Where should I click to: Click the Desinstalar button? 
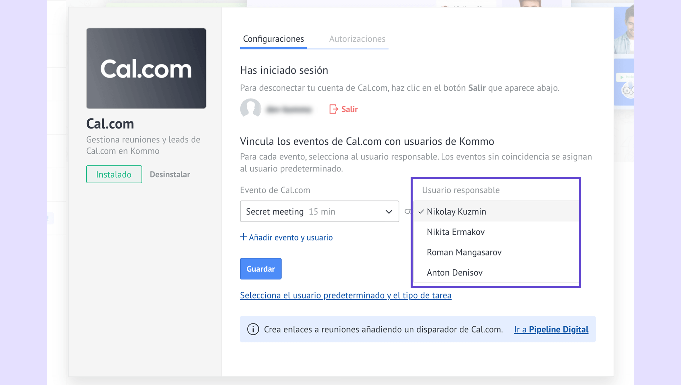pos(170,174)
